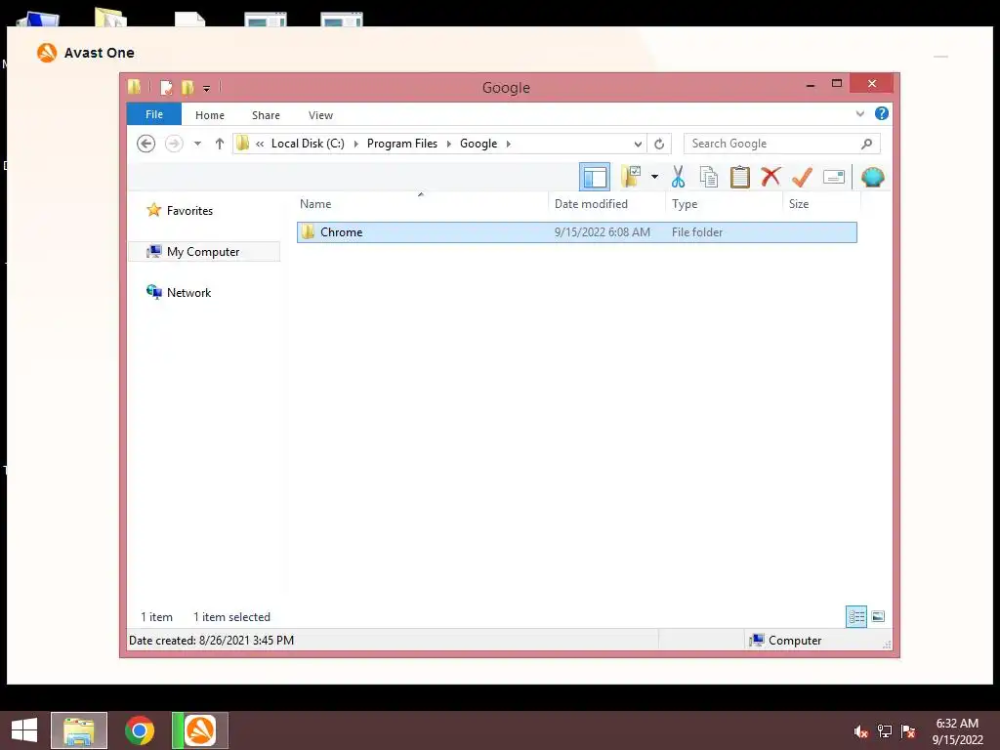
Task: Select Local Disk (C:) in address bar
Action: [308, 144]
